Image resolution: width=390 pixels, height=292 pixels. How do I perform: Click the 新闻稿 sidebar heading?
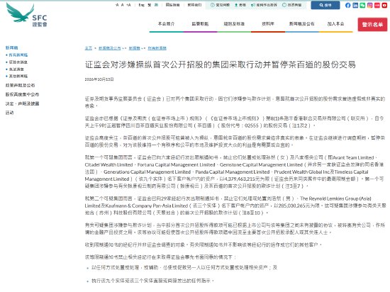pos(11,47)
